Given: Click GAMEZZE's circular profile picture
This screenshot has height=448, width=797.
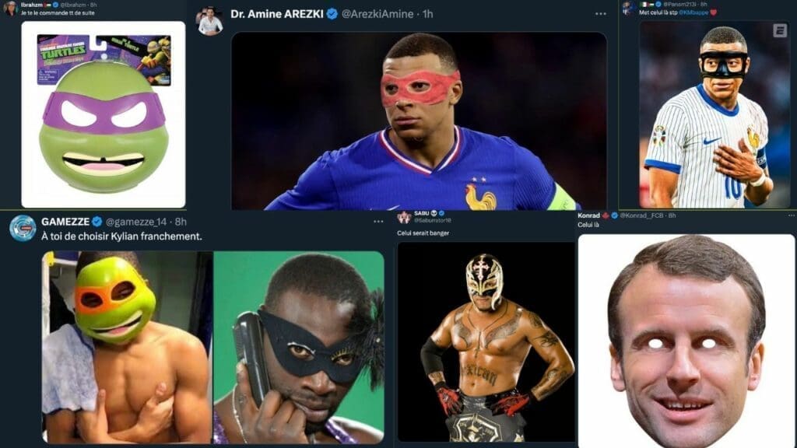Looking at the screenshot, I should pos(21,226).
